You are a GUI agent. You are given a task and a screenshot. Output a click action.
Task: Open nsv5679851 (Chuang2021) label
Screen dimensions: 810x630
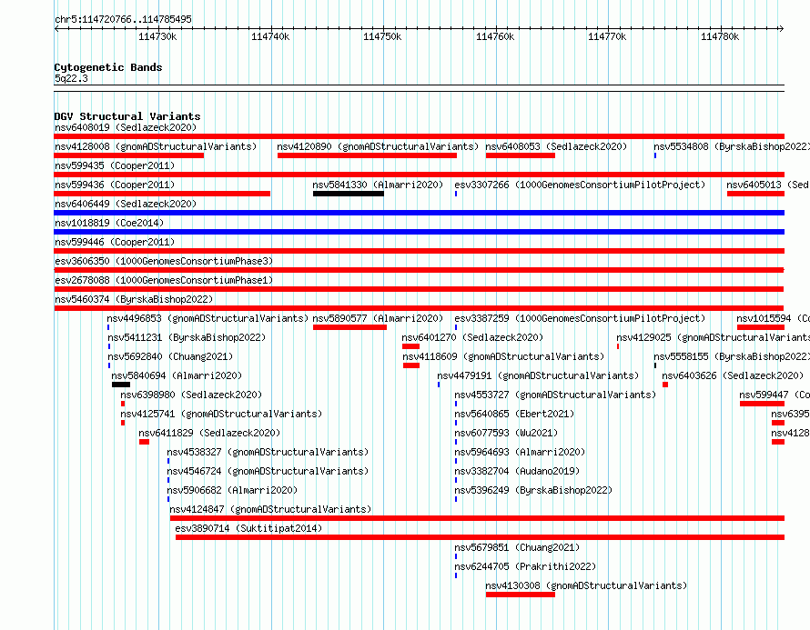pyautogui.click(x=517, y=547)
